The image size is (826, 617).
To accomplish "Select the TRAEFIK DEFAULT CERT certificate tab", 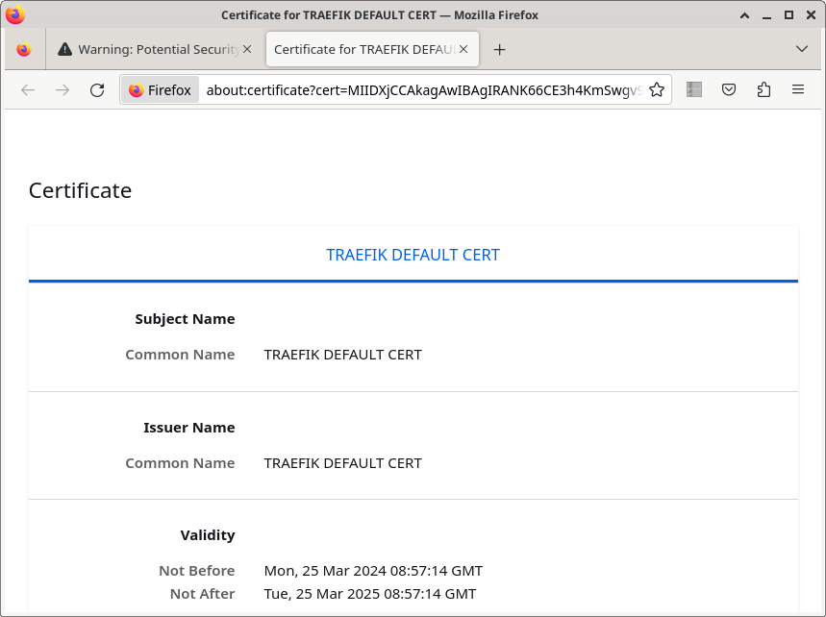I will pos(413,255).
